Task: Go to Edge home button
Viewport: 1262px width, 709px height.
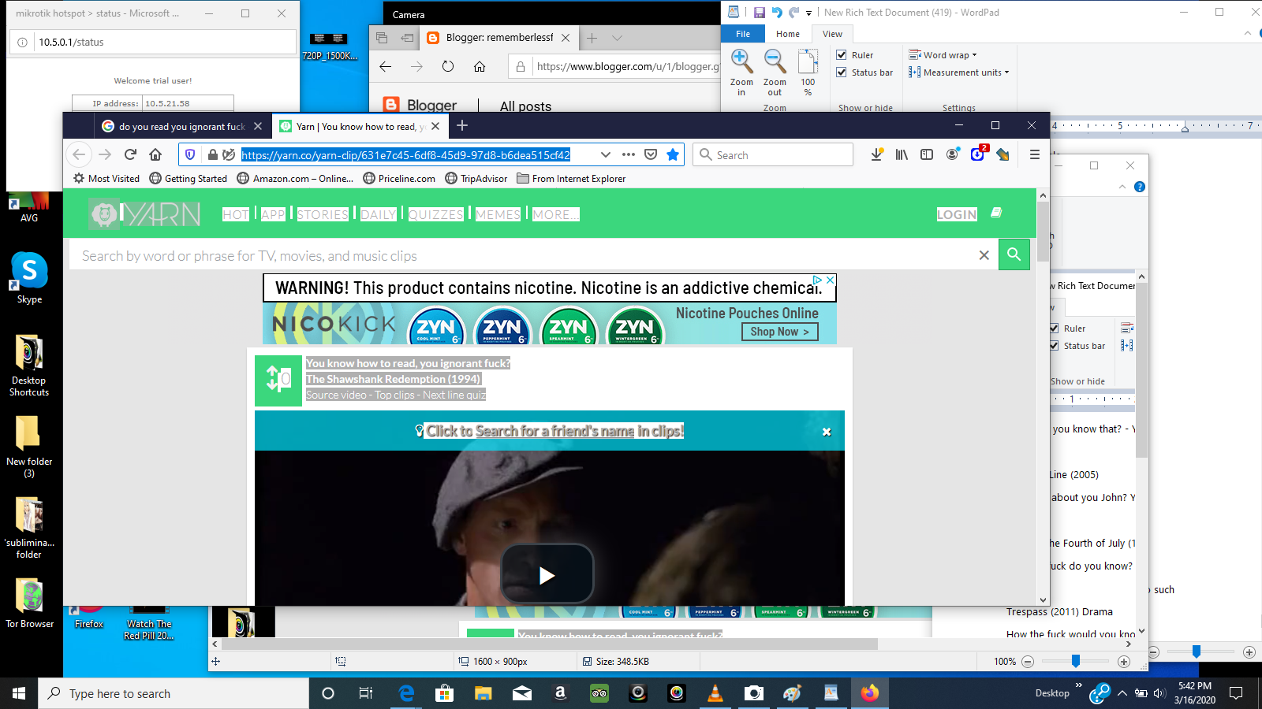Action: [x=480, y=66]
